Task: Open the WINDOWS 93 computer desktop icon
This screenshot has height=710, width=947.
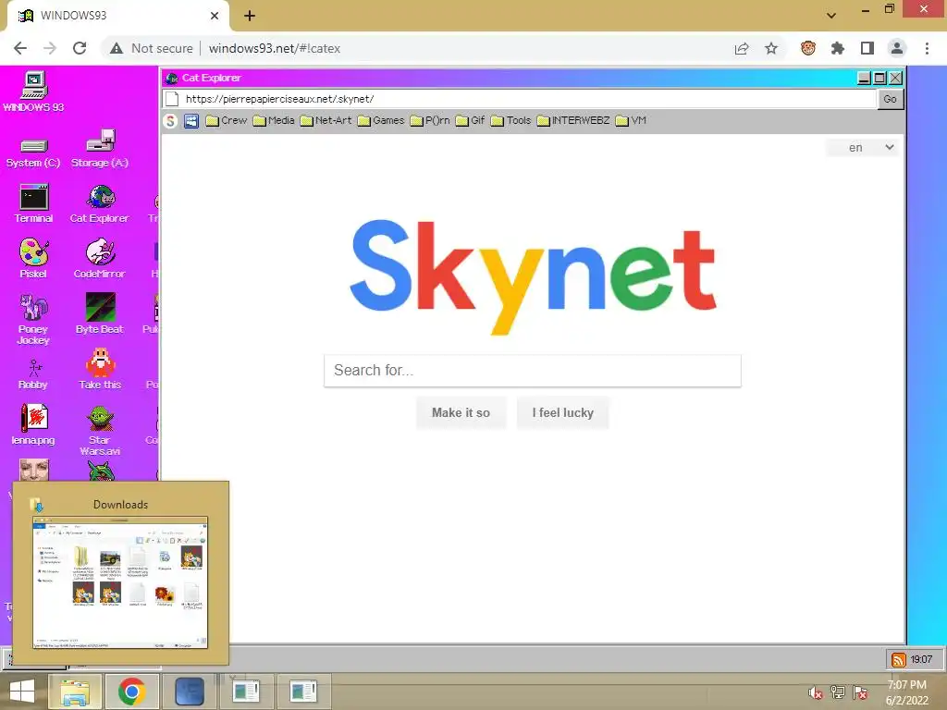Action: pyautogui.click(x=33, y=91)
